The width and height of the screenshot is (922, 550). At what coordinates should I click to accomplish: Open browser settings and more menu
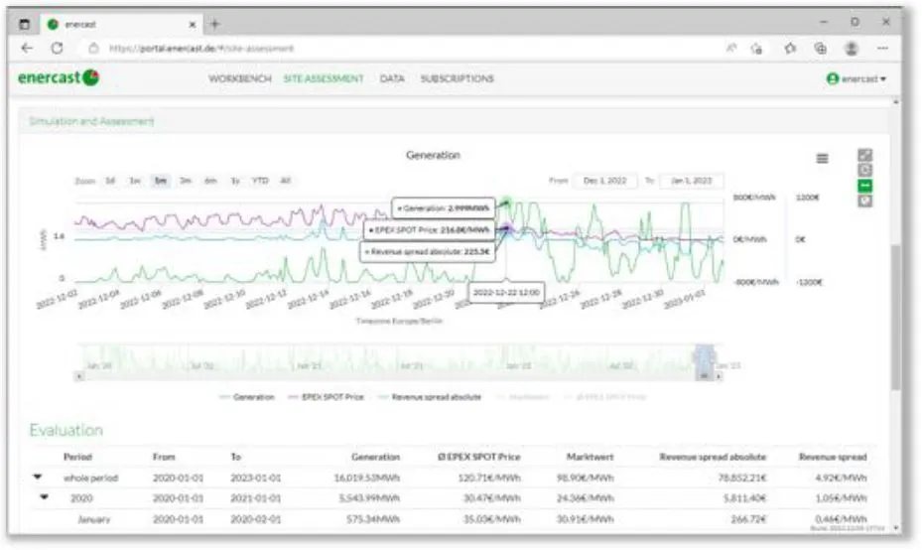click(882, 49)
